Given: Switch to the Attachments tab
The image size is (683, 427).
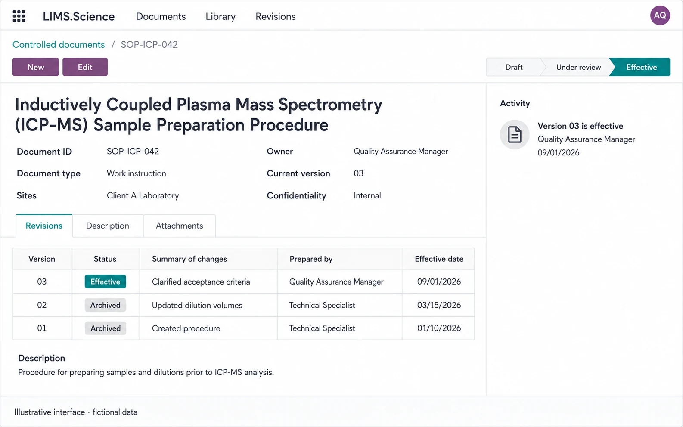Looking at the screenshot, I should click(180, 226).
